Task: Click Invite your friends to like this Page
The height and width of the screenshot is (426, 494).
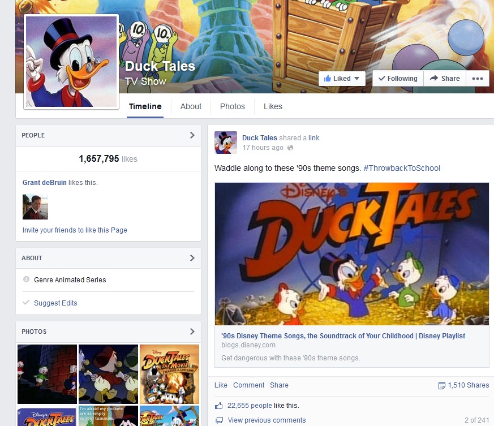Action: (75, 230)
